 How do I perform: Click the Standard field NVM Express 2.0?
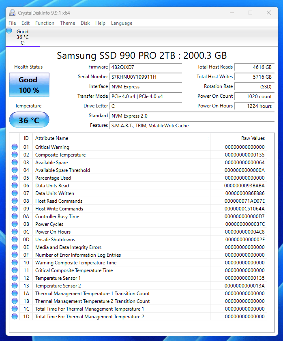tap(192, 116)
